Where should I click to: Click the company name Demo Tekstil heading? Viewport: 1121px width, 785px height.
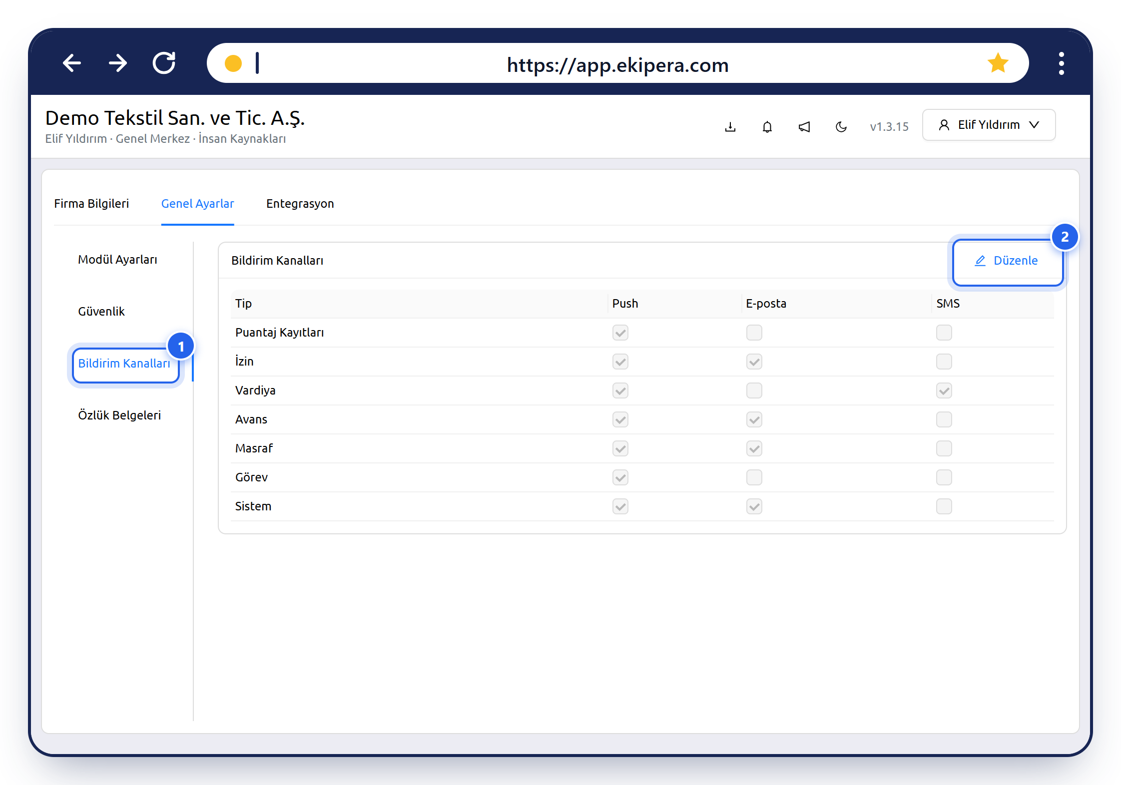coord(175,118)
